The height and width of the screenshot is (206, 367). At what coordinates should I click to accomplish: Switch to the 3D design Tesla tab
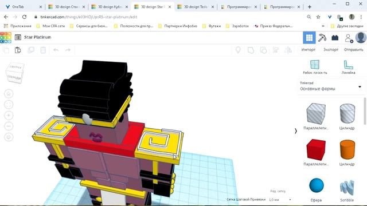(195, 7)
